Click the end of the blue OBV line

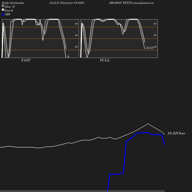(165, 144)
